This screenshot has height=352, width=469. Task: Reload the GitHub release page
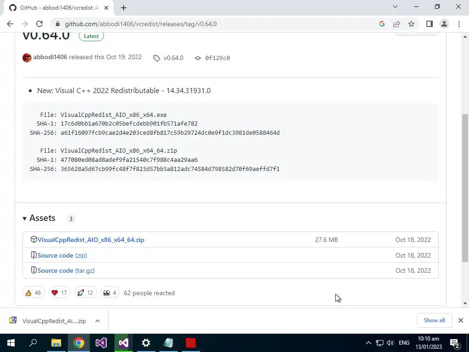(39, 24)
